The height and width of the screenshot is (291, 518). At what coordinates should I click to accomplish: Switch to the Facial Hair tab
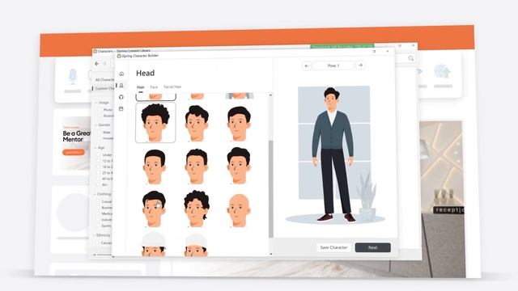(172, 86)
